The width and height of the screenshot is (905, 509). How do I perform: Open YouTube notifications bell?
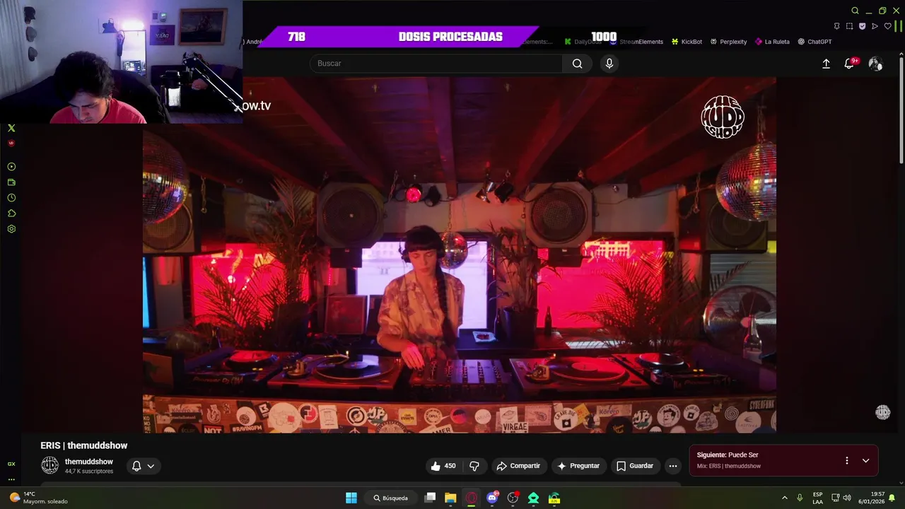[x=850, y=64]
